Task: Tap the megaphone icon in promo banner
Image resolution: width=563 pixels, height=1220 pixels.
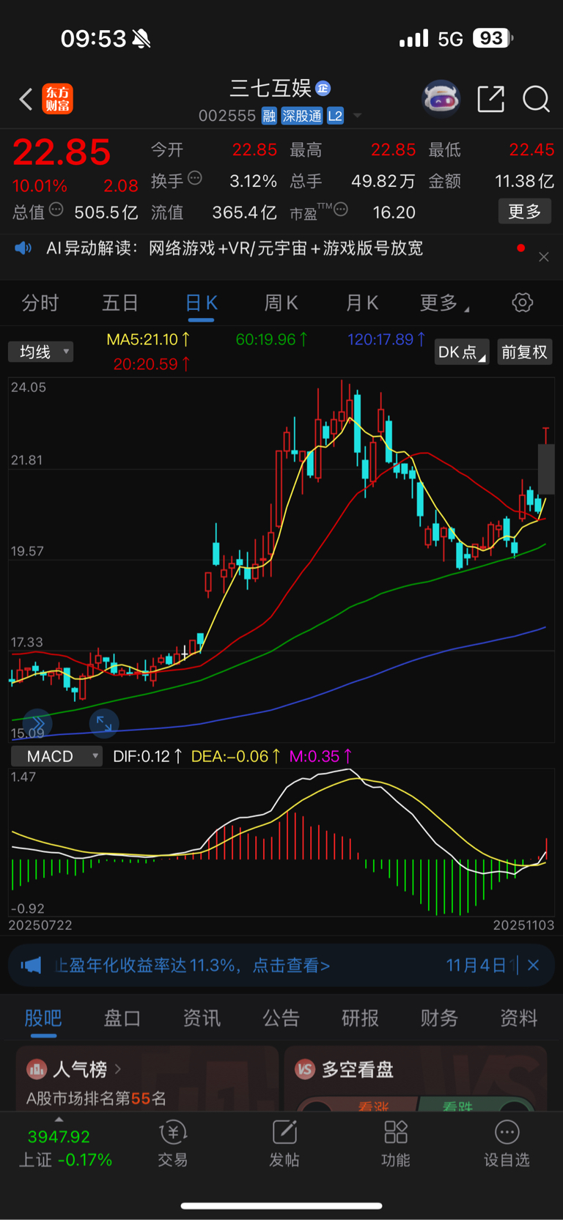Action: (x=31, y=965)
